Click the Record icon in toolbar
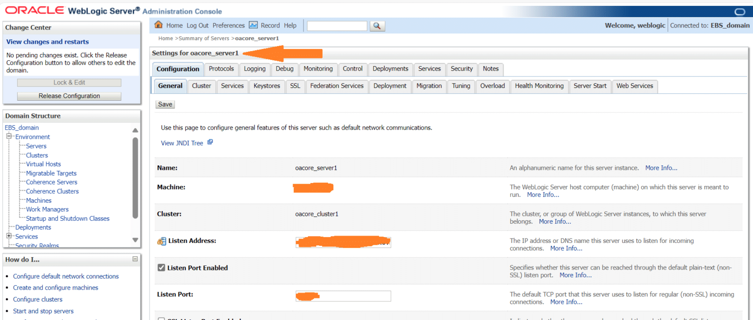753x320 pixels. 253,25
